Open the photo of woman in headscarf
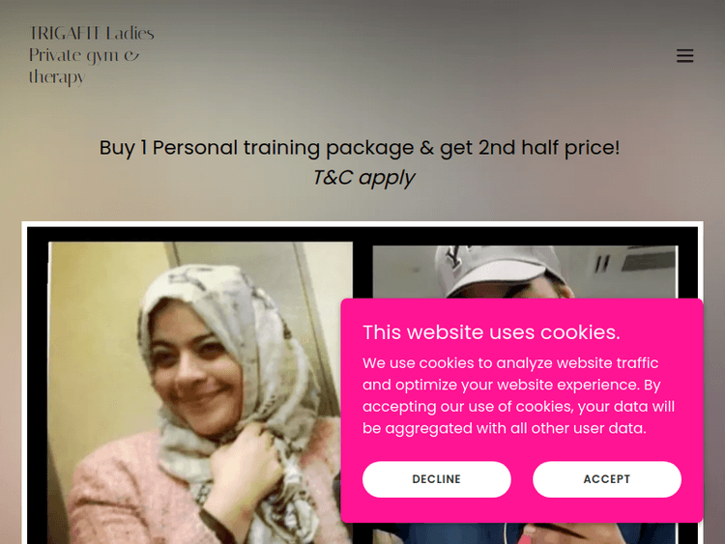 200,393
